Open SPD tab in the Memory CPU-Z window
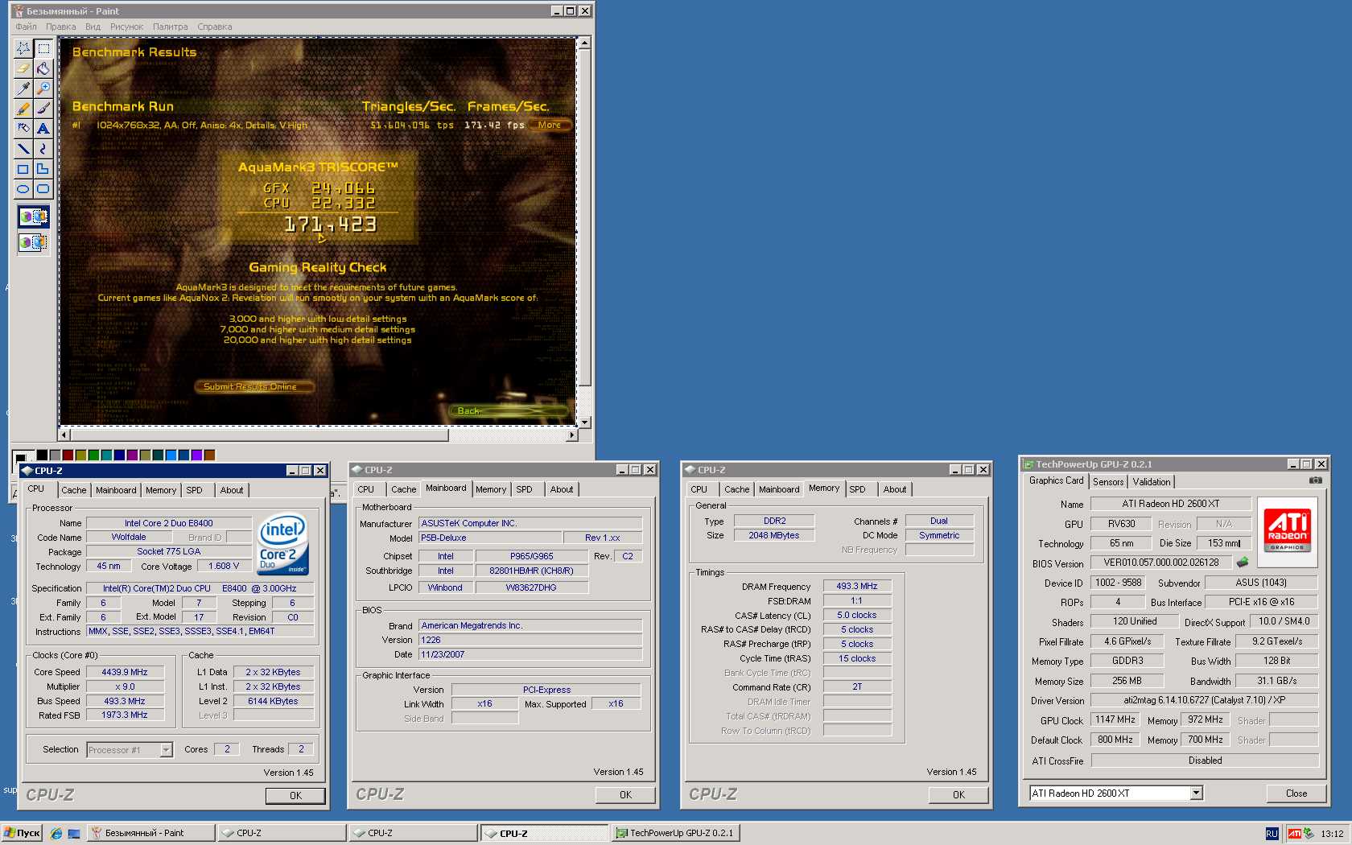Viewport: 1352px width, 845px height. pos(858,489)
